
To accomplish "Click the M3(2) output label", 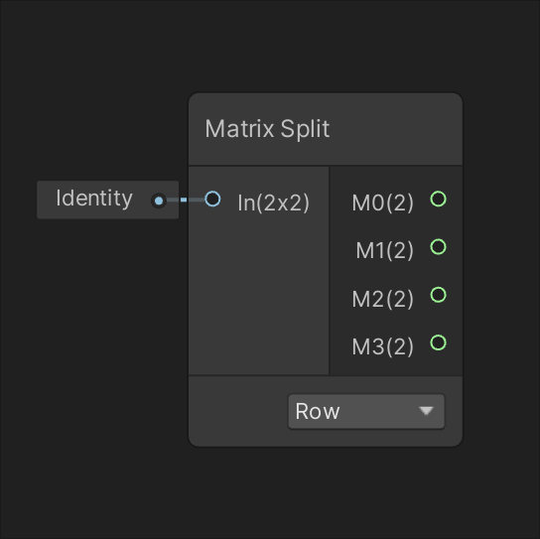I will pos(382,346).
